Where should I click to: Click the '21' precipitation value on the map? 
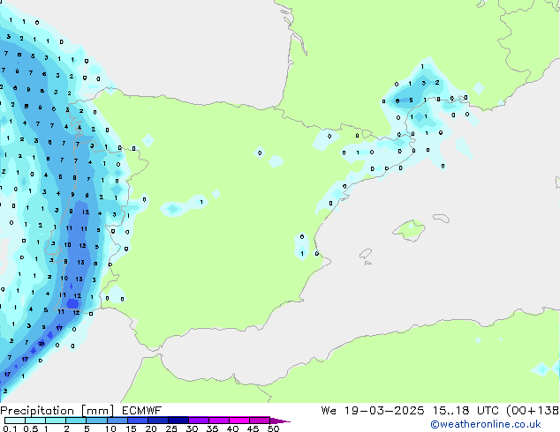coord(42,344)
